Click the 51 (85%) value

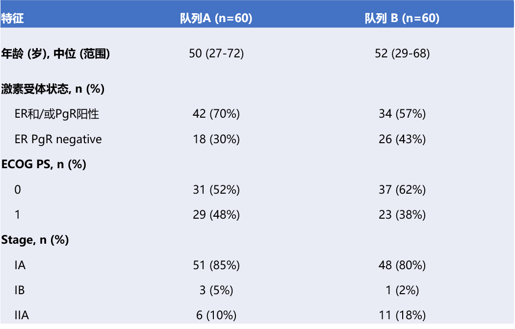tap(216, 265)
